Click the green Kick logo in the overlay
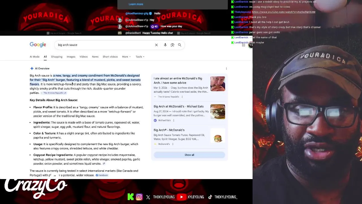This screenshot has height=204, width=362. [131, 197]
